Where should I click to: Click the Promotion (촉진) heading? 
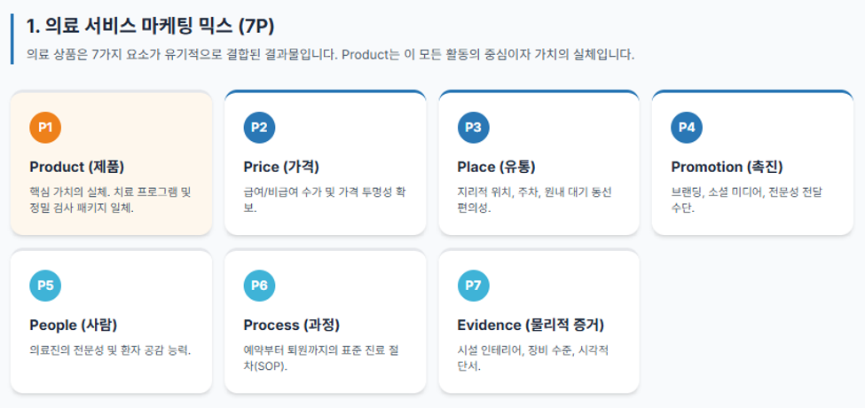tap(727, 167)
